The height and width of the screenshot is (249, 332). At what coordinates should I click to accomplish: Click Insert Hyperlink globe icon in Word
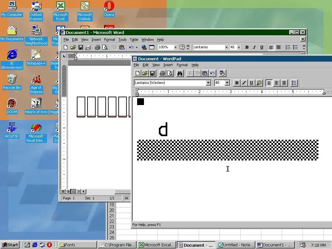[144, 47]
